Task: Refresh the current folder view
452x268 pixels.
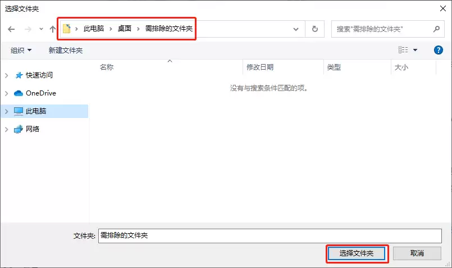Action: point(314,29)
